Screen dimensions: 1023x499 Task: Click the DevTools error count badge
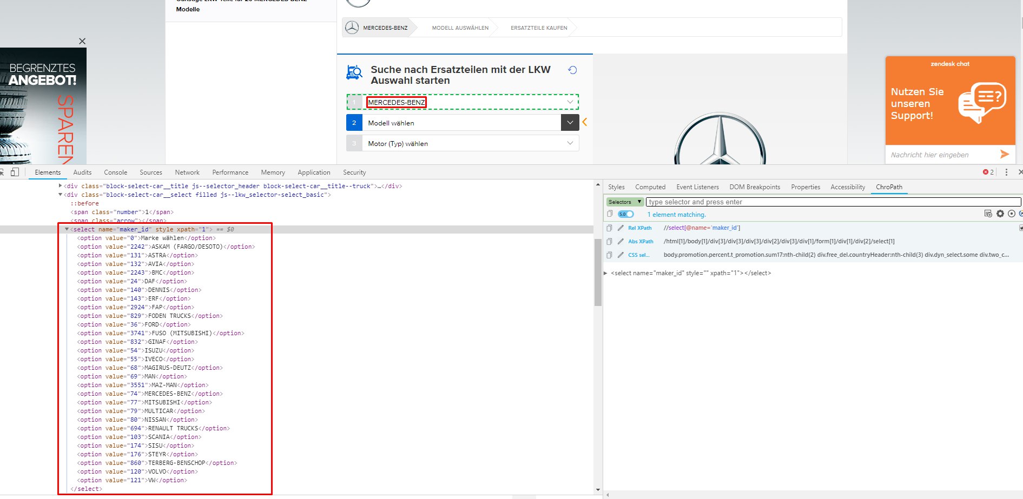point(988,172)
